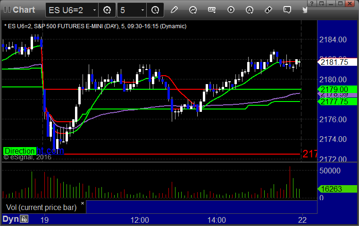Open the symbol settings gear icon

click(x=107, y=10)
